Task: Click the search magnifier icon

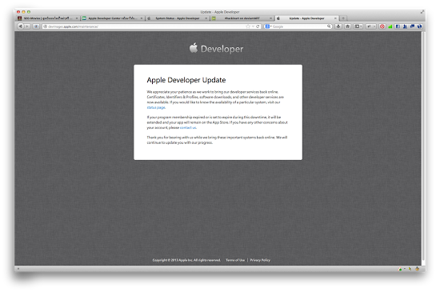Action: (x=329, y=26)
